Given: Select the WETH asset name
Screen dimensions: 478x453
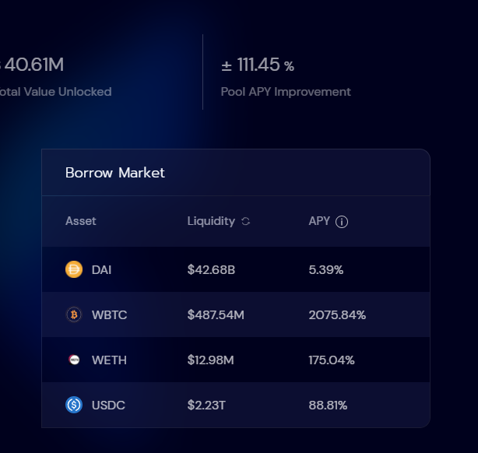Looking at the screenshot, I should 109,360.
